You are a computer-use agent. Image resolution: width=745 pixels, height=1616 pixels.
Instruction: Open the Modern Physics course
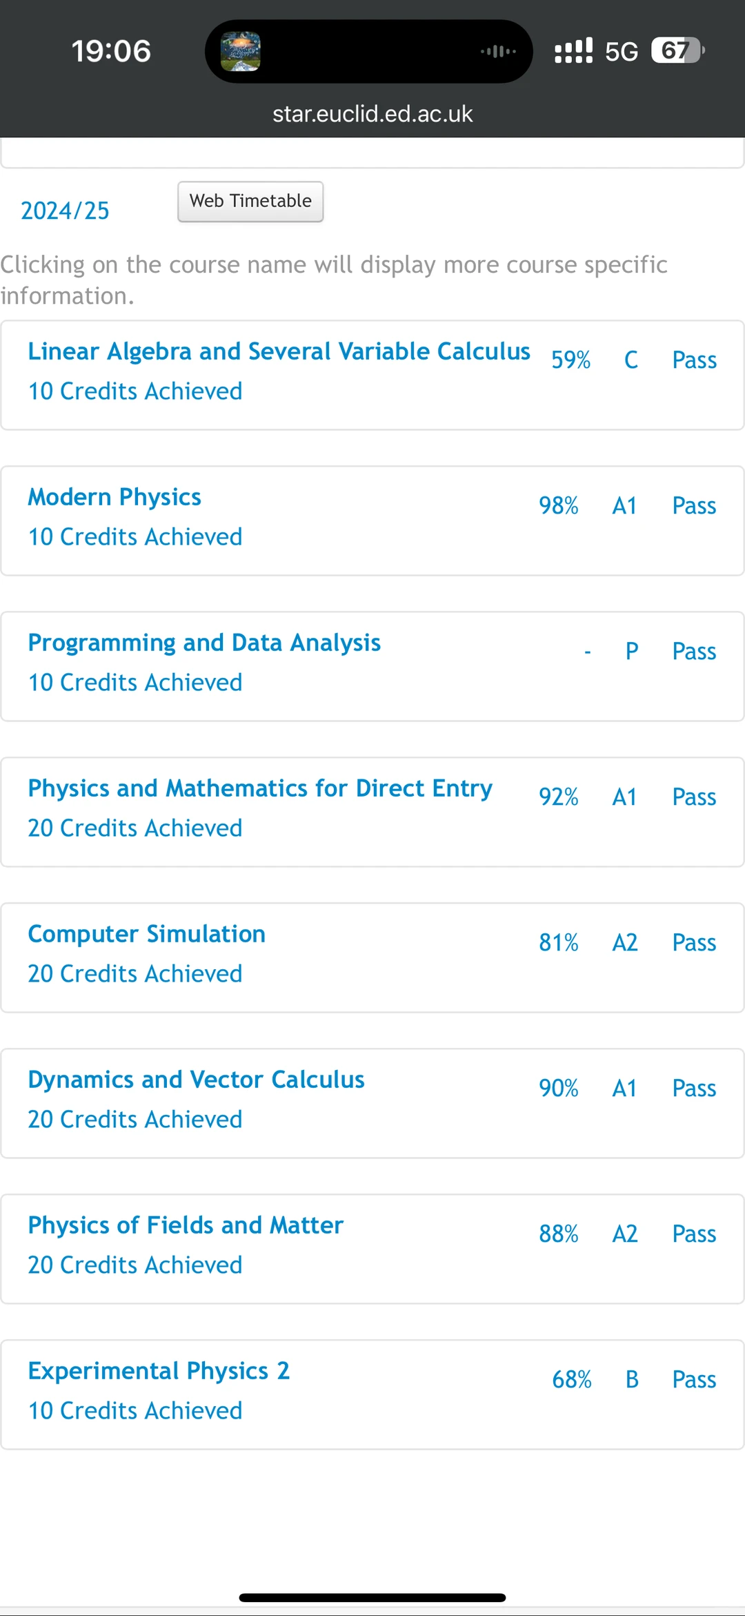(115, 497)
